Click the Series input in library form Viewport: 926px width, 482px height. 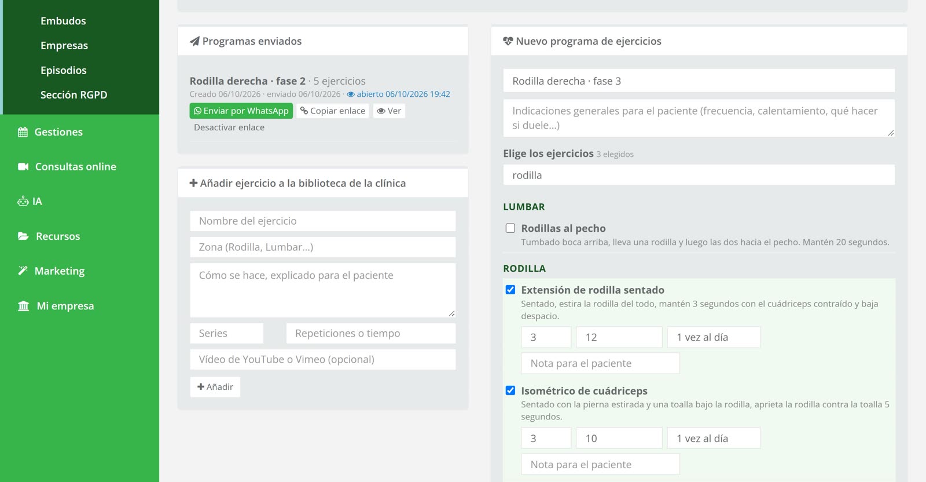tap(227, 333)
